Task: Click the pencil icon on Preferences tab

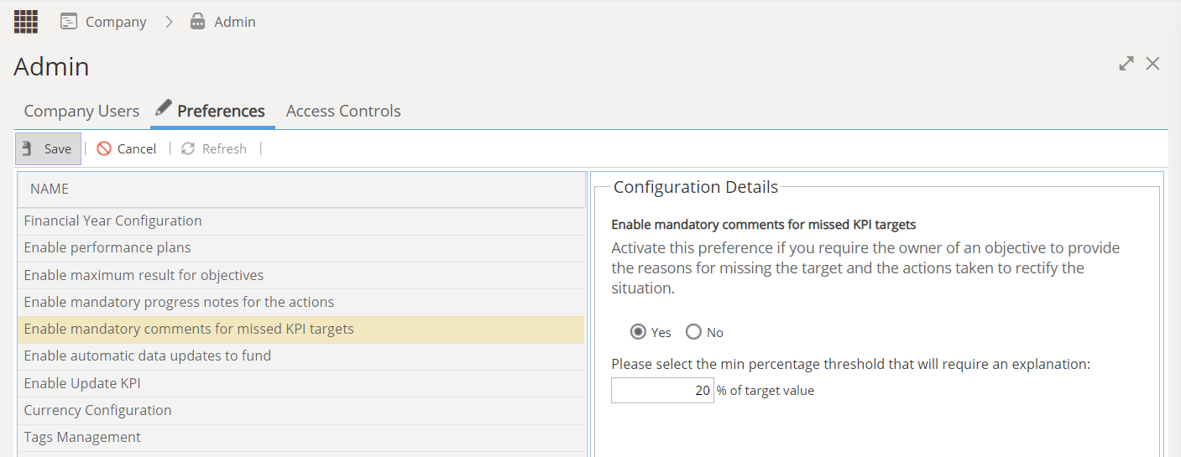Action: click(164, 107)
